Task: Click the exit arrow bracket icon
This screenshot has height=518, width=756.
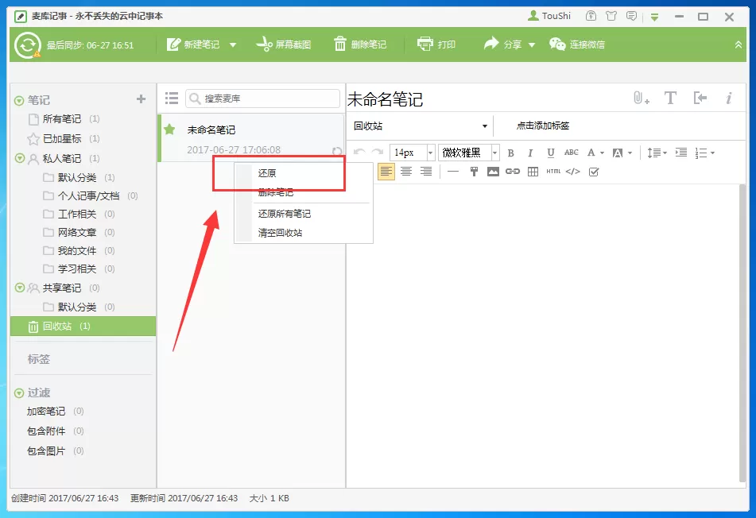Action: click(700, 99)
